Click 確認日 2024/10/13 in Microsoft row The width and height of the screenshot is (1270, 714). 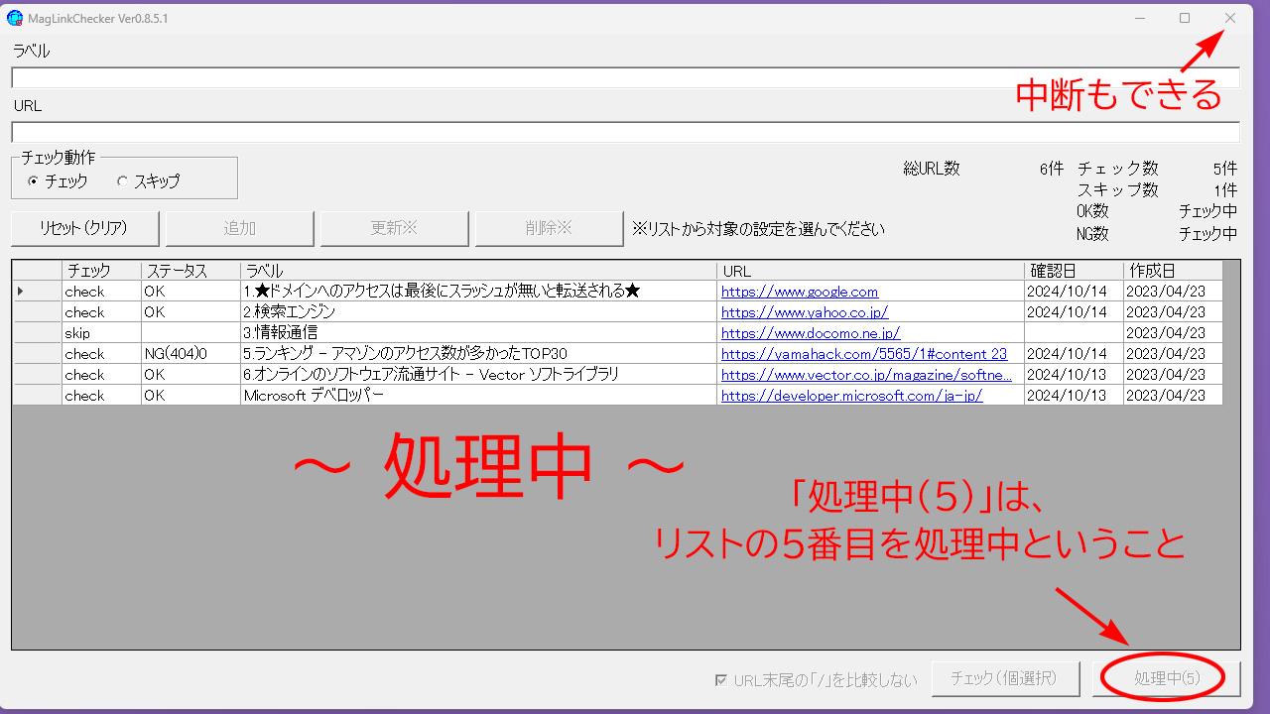1074,396
